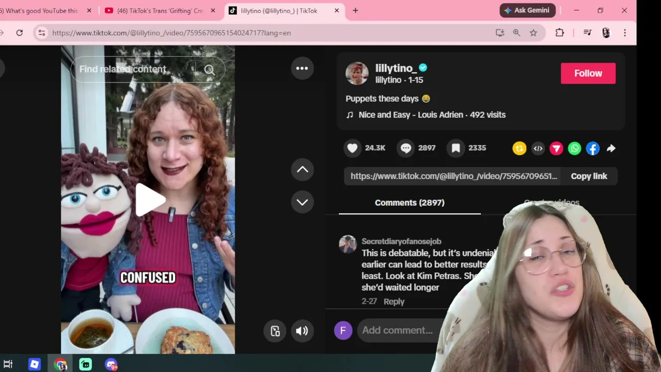Viewport: 661px width, 372px height.
Task: Reload the page
Action: [19, 33]
